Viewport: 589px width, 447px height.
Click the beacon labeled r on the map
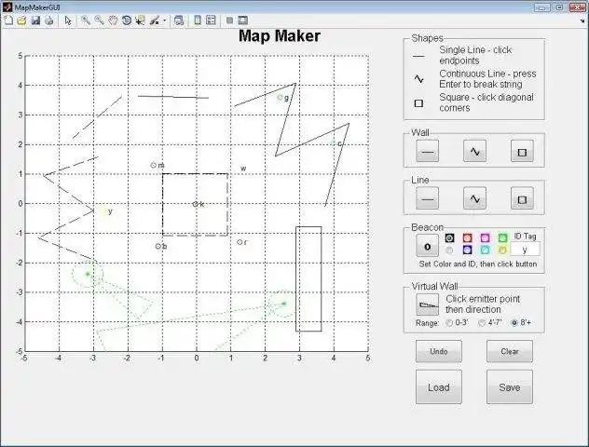pos(240,242)
